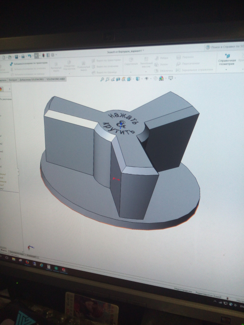Click the Оболочка (Shell) tool
This screenshot has height=325, width=244.
coord(164,71)
